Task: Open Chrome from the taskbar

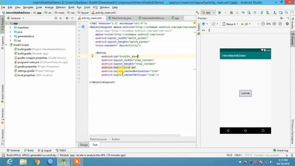Action: pos(37,162)
